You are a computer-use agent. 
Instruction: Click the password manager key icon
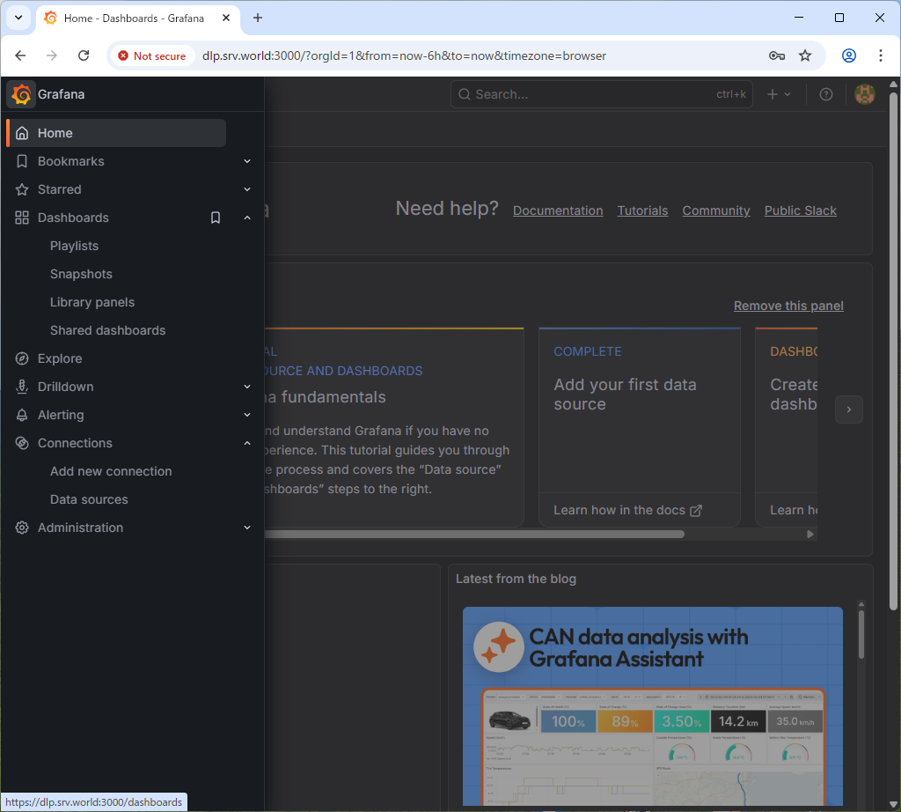[777, 55]
